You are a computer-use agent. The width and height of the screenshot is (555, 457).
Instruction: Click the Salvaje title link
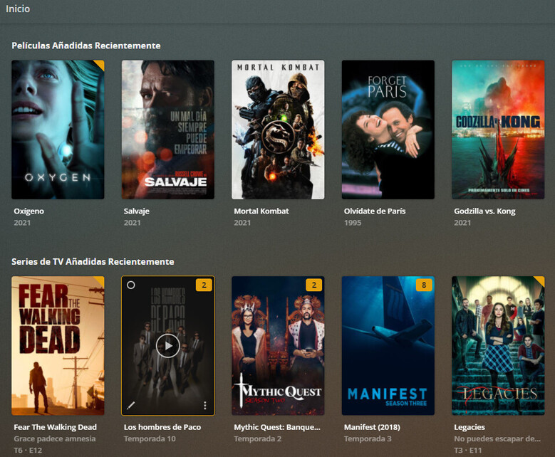coord(137,211)
